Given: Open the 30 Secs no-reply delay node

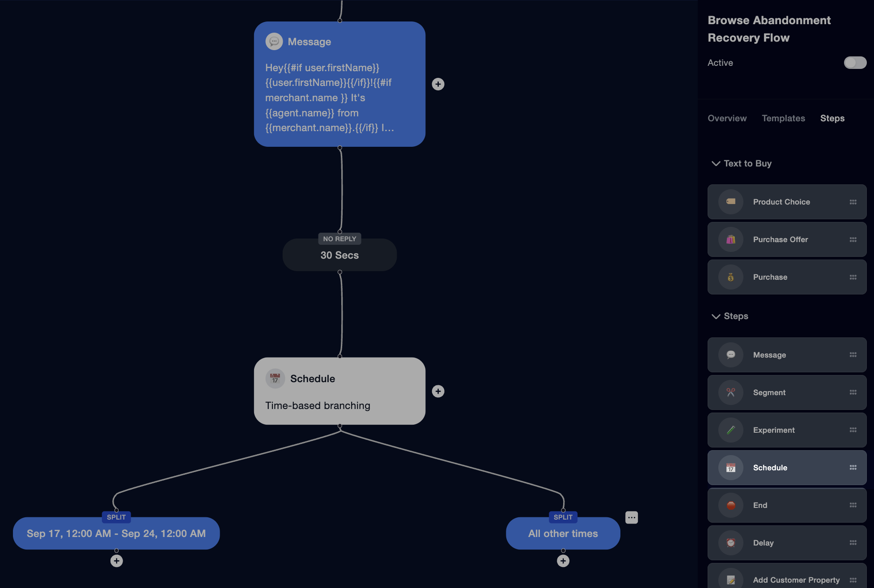Looking at the screenshot, I should tap(339, 255).
